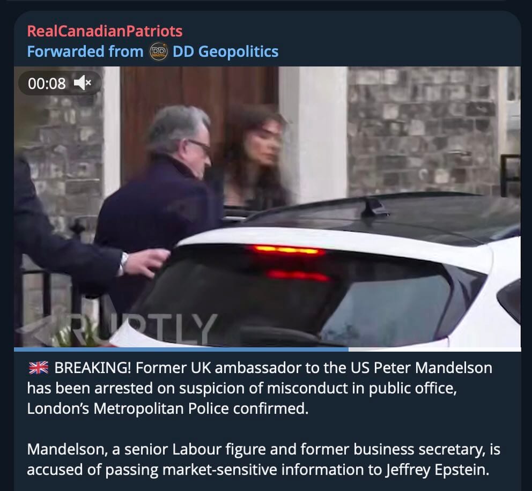Open the DD Geopolitics channel name link
This screenshot has height=491, width=532.
click(x=226, y=51)
